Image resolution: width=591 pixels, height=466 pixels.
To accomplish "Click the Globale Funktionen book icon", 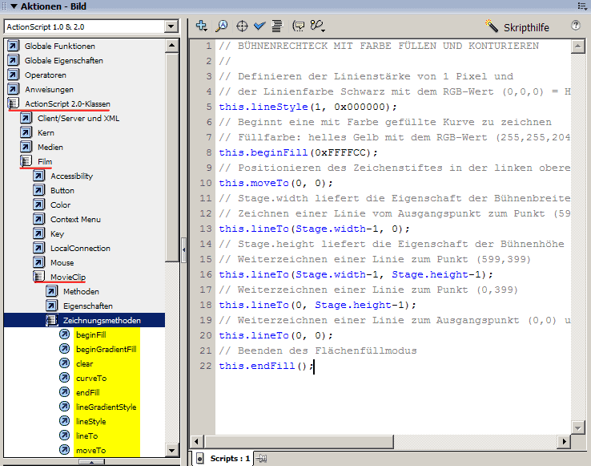I will pos(13,46).
